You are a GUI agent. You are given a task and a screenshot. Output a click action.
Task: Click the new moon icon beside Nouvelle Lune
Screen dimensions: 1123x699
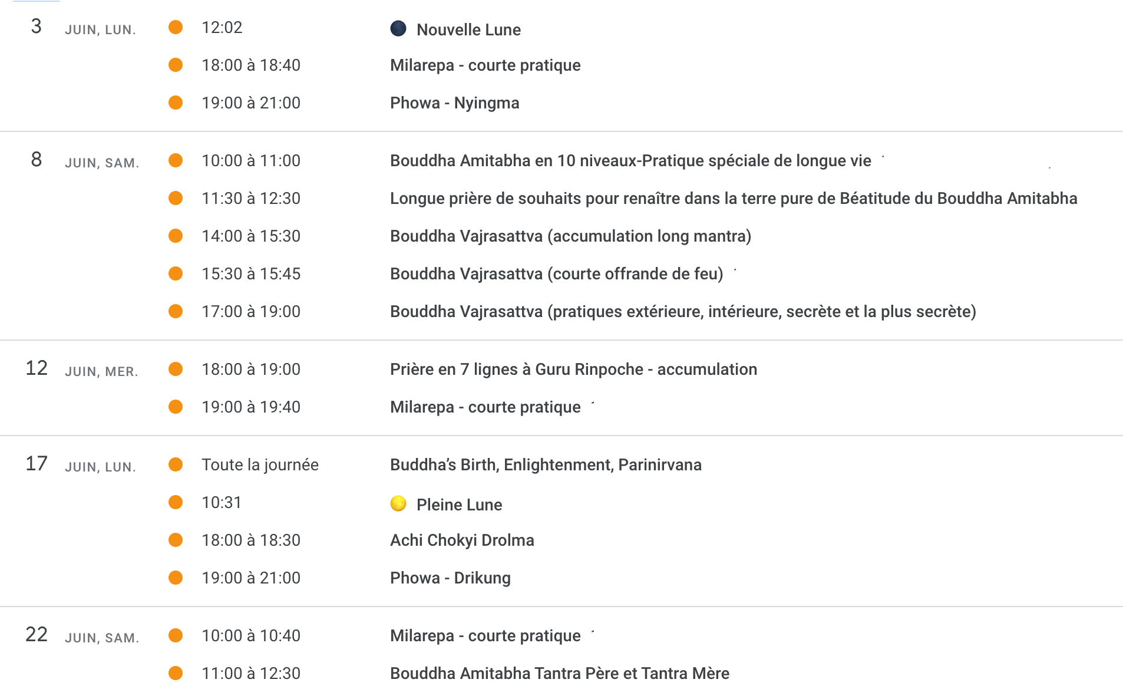tap(398, 28)
